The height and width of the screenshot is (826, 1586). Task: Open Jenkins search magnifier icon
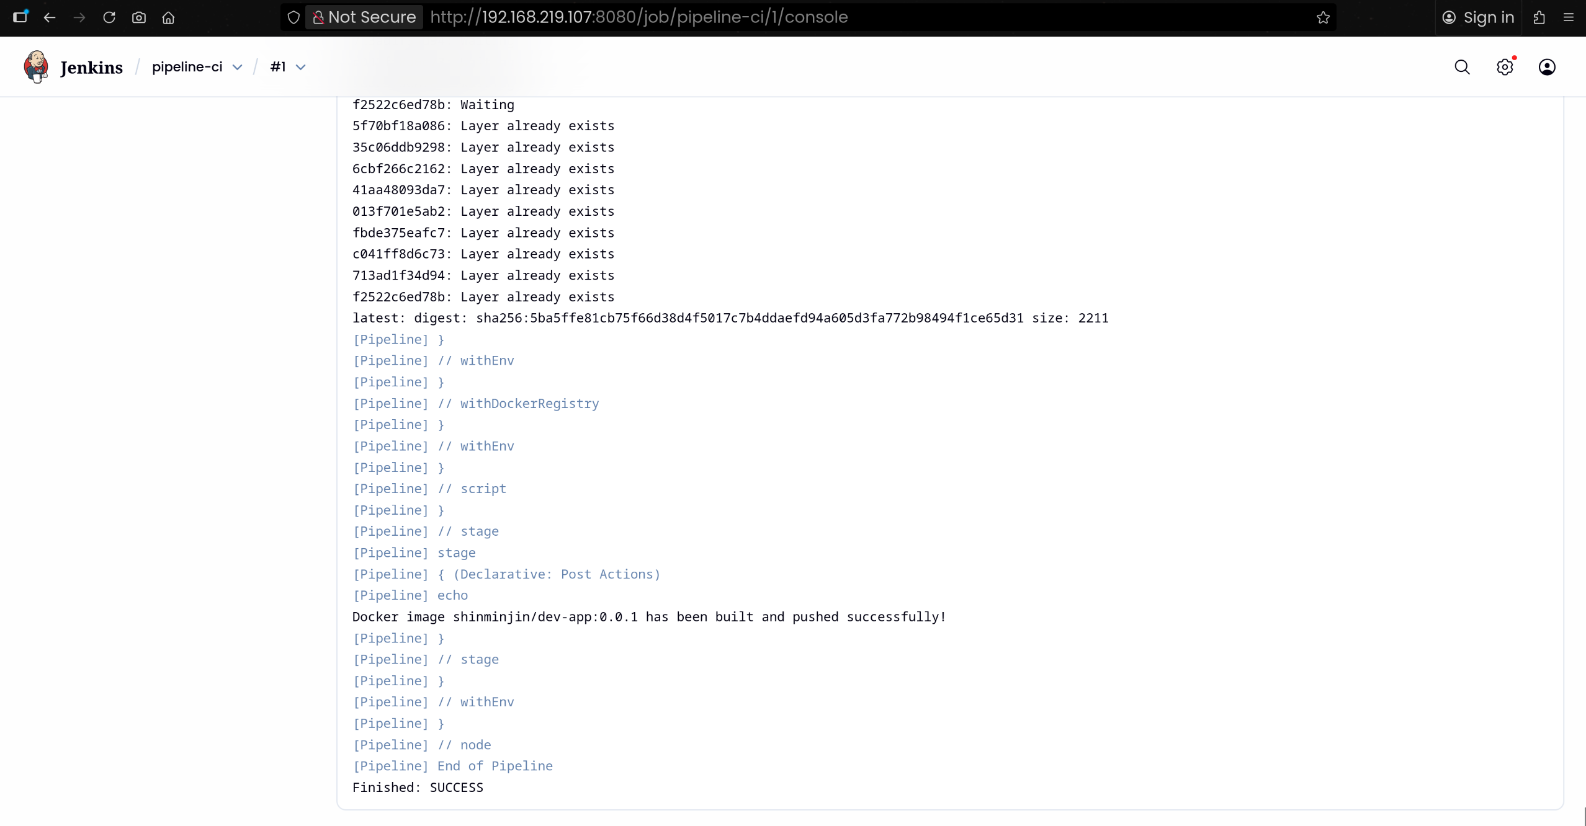pyautogui.click(x=1462, y=67)
